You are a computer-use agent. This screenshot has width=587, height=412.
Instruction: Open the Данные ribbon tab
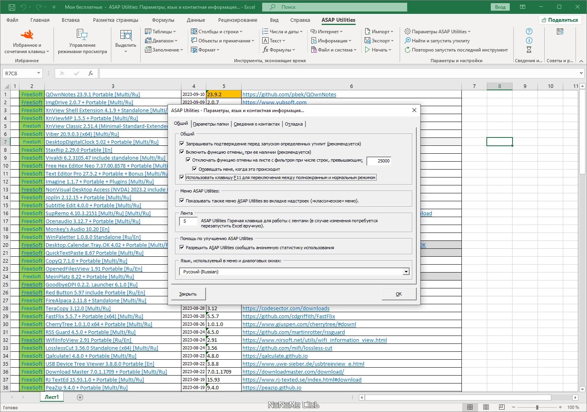point(196,20)
